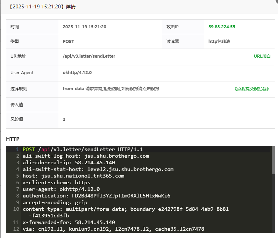Click the via header line in code
Viewport: 278px width, 238px height.
pos(113,229)
